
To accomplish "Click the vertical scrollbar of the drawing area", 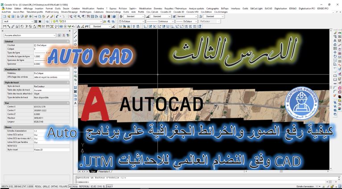I will point(331,100).
